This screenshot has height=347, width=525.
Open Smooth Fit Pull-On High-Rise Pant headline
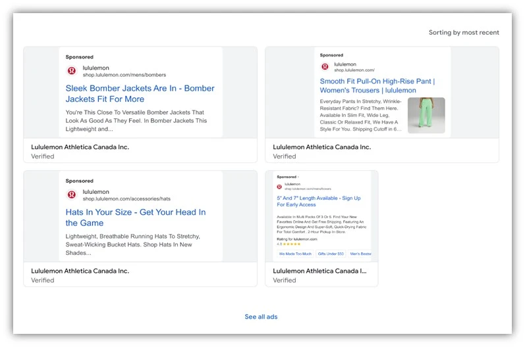pyautogui.click(x=377, y=86)
